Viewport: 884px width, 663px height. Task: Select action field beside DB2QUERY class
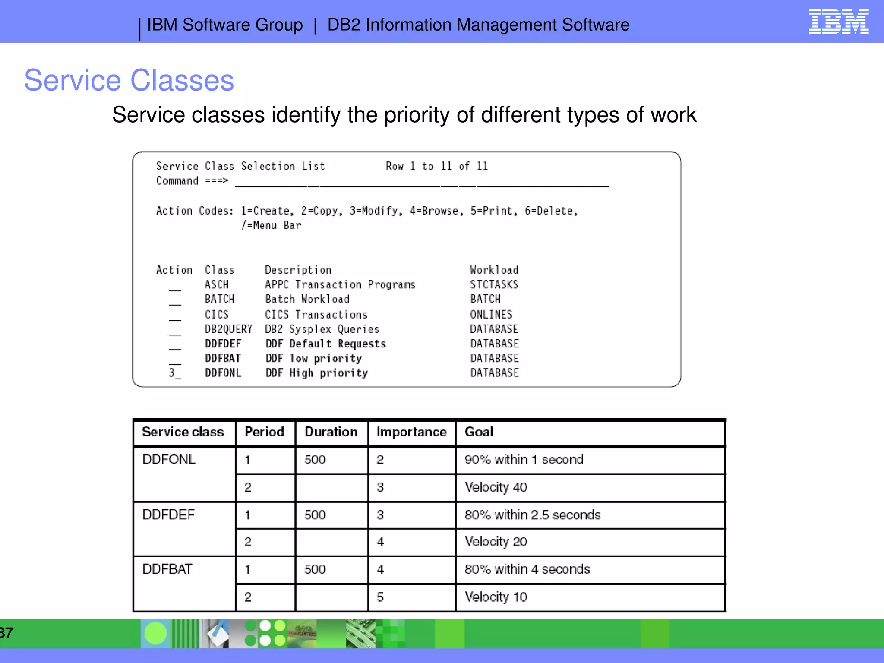(175, 330)
